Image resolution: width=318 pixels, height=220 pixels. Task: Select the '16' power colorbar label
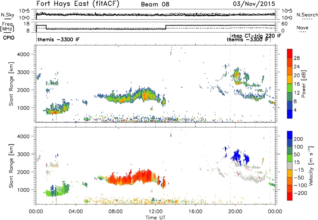[297, 84]
